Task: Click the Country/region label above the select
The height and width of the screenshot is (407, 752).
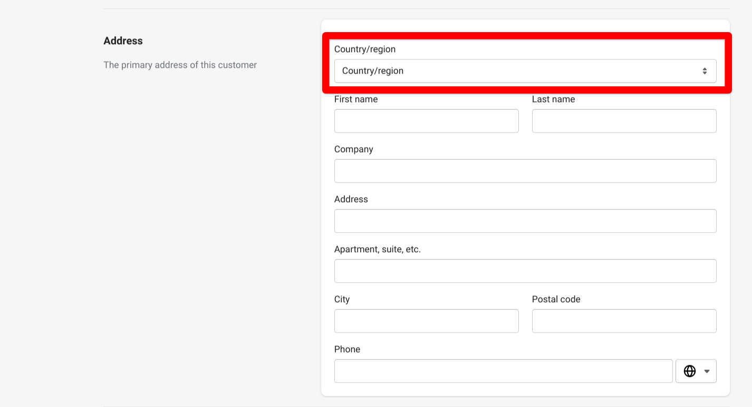Action: pyautogui.click(x=364, y=49)
